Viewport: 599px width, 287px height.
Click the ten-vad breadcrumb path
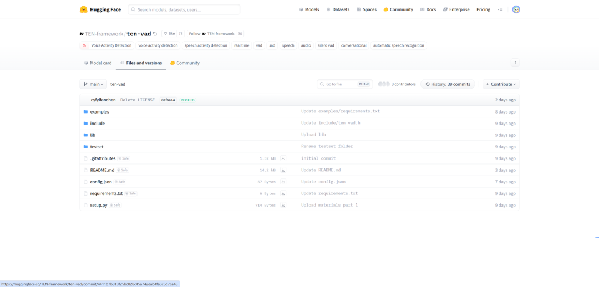click(118, 84)
